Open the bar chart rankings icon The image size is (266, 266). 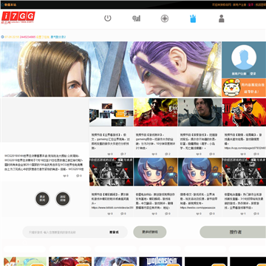[136, 18]
